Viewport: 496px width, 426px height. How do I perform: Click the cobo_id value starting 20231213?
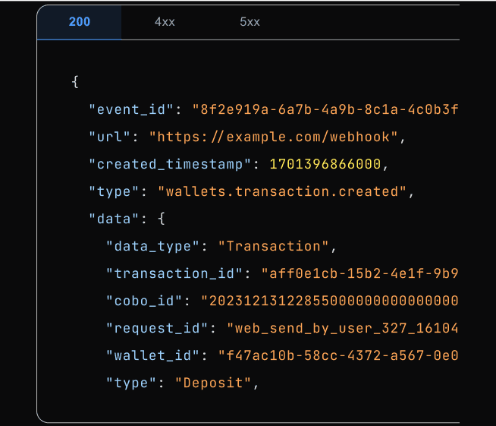(x=329, y=301)
